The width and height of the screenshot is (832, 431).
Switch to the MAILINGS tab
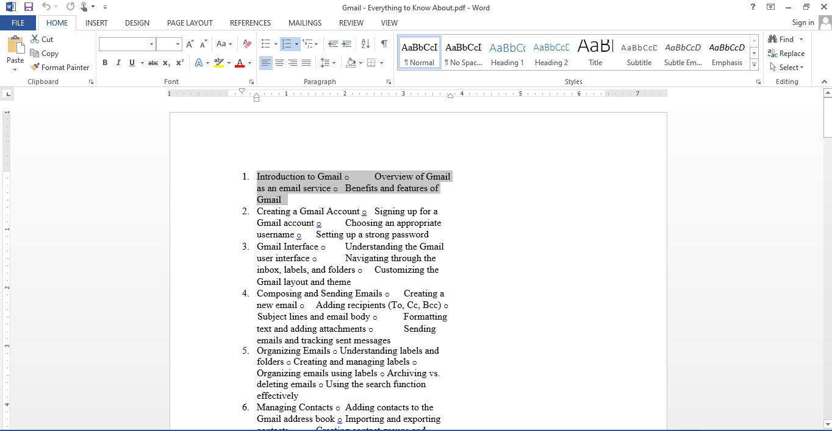coord(305,23)
